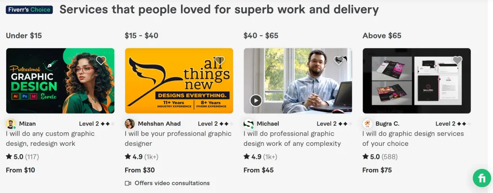493x193 pixels.
Task: Click the Fiverr's Choice badge
Action: pyautogui.click(x=29, y=10)
